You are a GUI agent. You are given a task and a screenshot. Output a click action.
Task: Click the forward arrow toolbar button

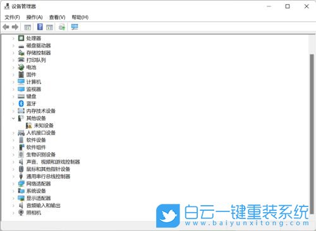coord(15,27)
